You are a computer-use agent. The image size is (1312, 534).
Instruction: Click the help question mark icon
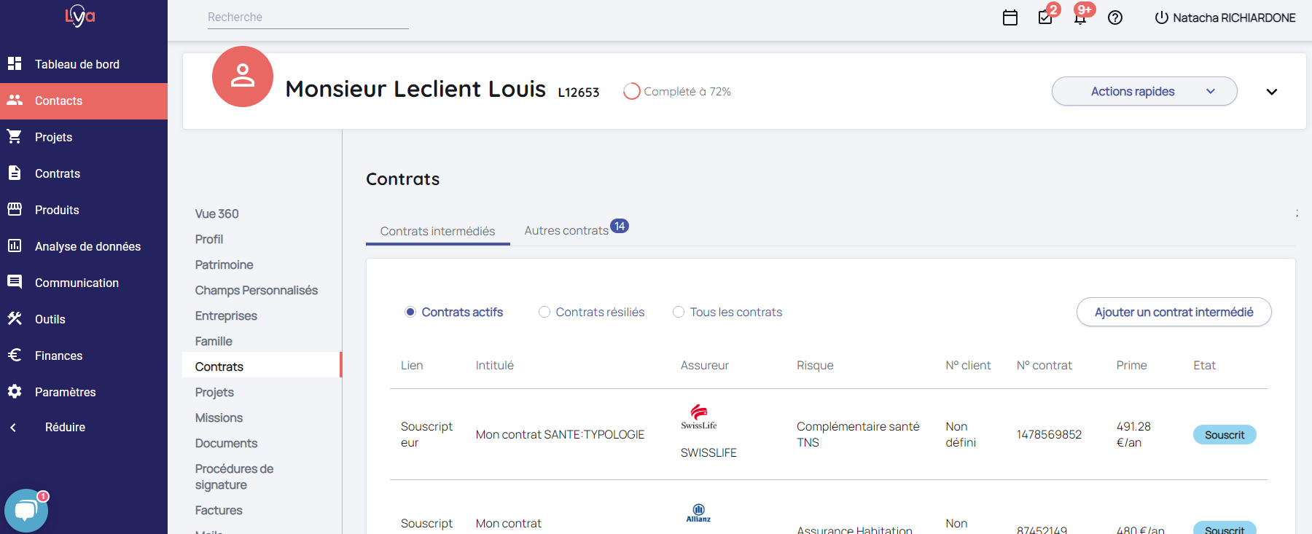point(1114,18)
